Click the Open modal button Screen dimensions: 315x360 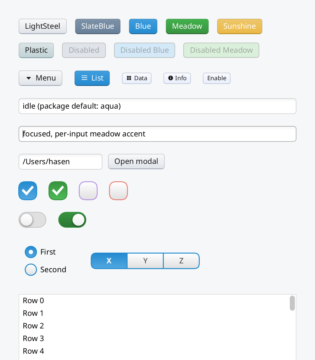click(136, 161)
